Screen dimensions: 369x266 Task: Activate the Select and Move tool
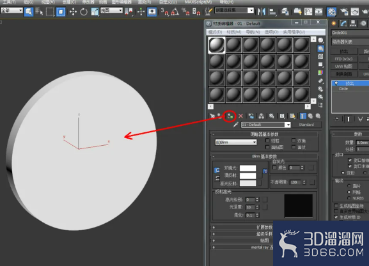tap(73, 12)
